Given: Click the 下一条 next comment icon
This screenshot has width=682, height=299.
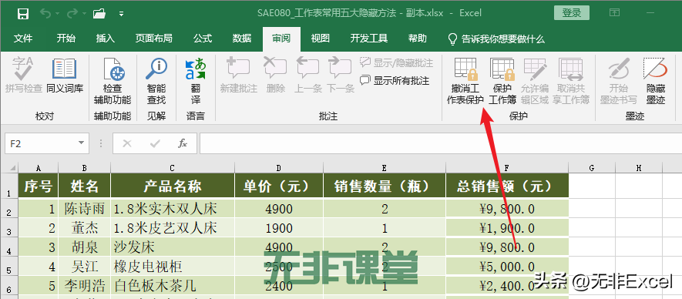Looking at the screenshot, I should [340, 76].
